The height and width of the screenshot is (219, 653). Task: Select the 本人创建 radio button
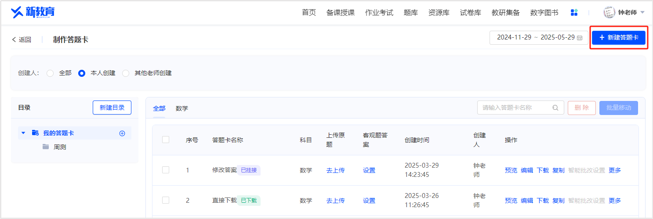tap(82, 73)
